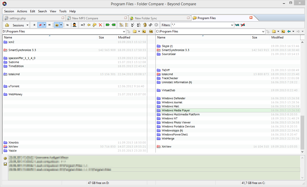Click the Home view icon
The image size is (307, 187).
[x=7, y=25]
